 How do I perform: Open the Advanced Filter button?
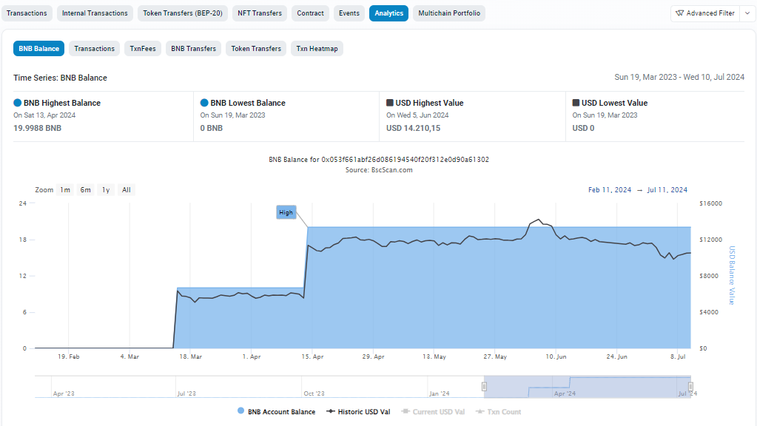[x=704, y=13]
